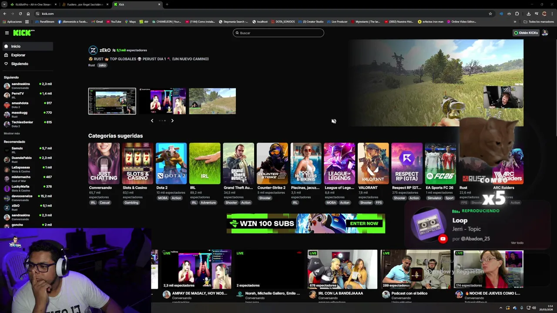Click the Simulator tag under EA Sports FC 26

pos(434,198)
